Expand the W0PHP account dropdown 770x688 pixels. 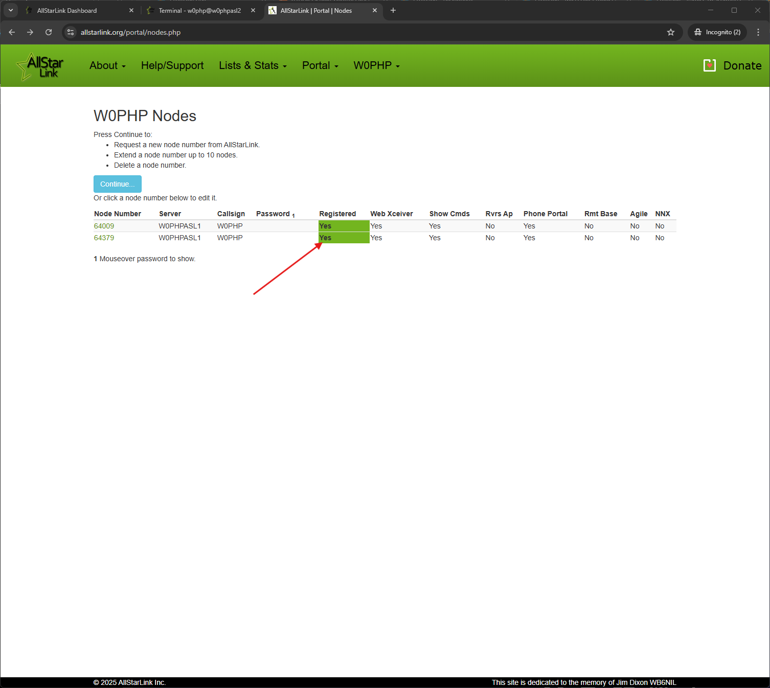376,65
